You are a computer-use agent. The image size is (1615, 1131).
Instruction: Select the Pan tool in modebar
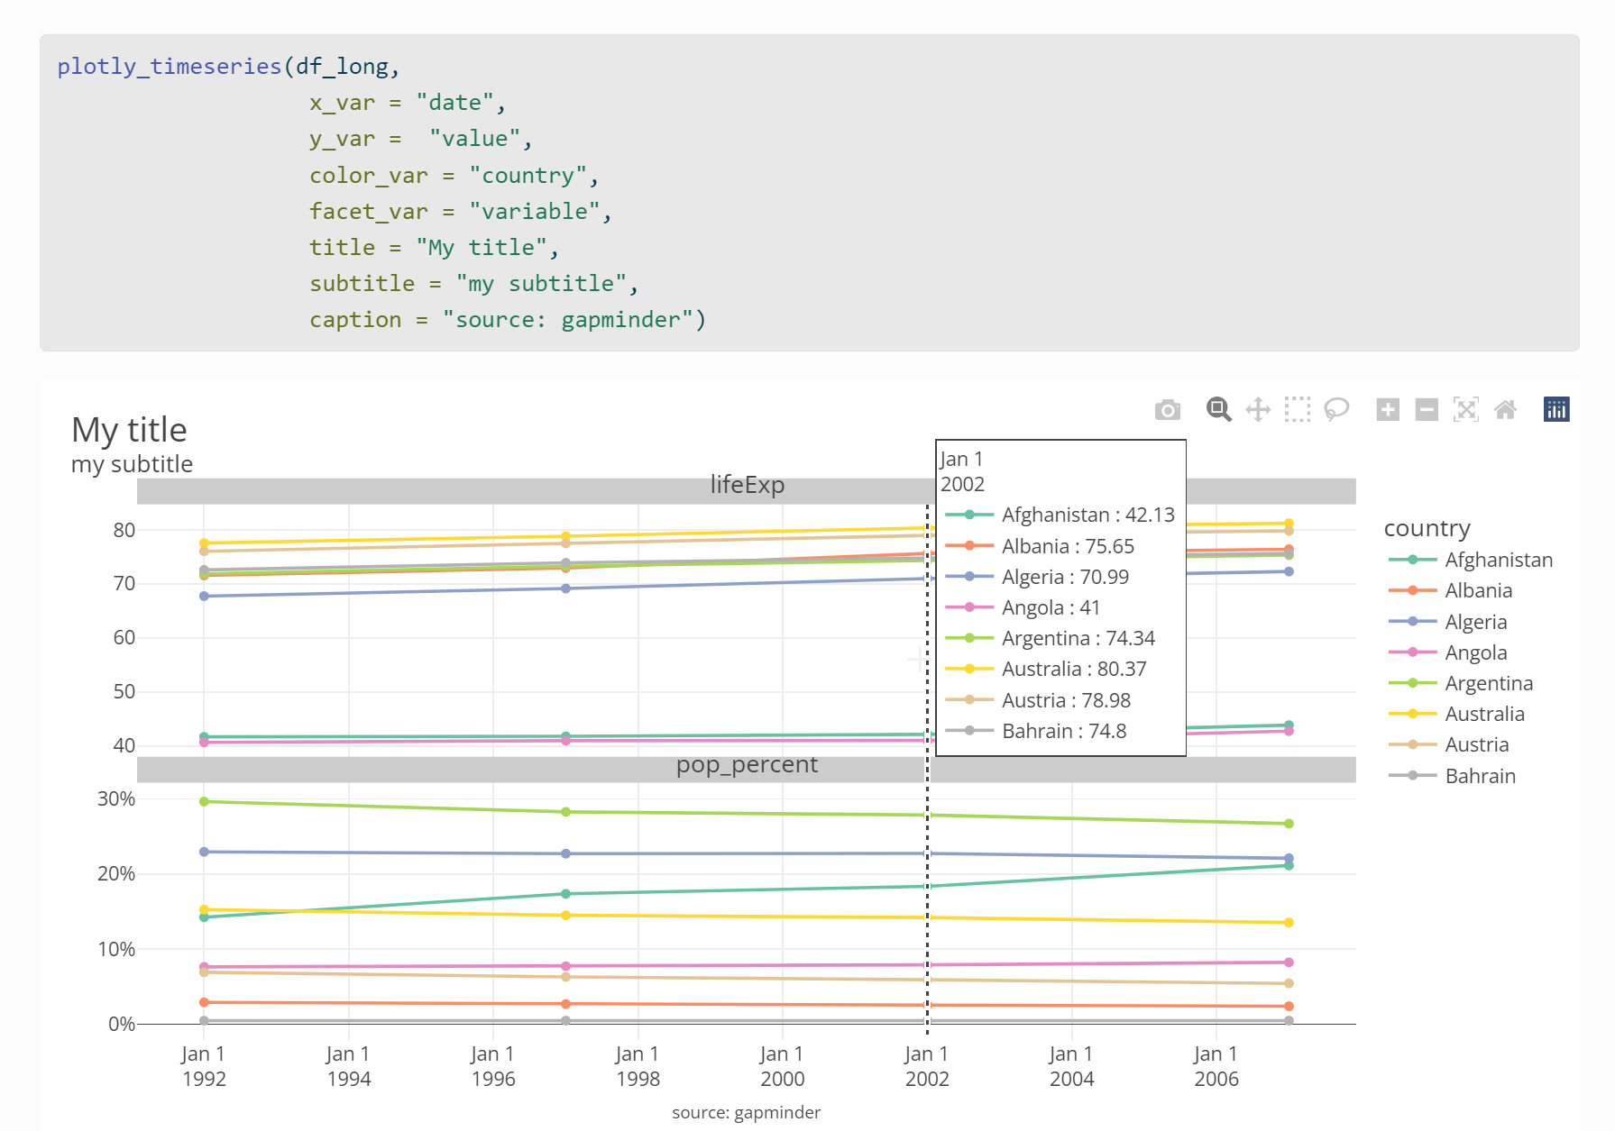pos(1258,410)
